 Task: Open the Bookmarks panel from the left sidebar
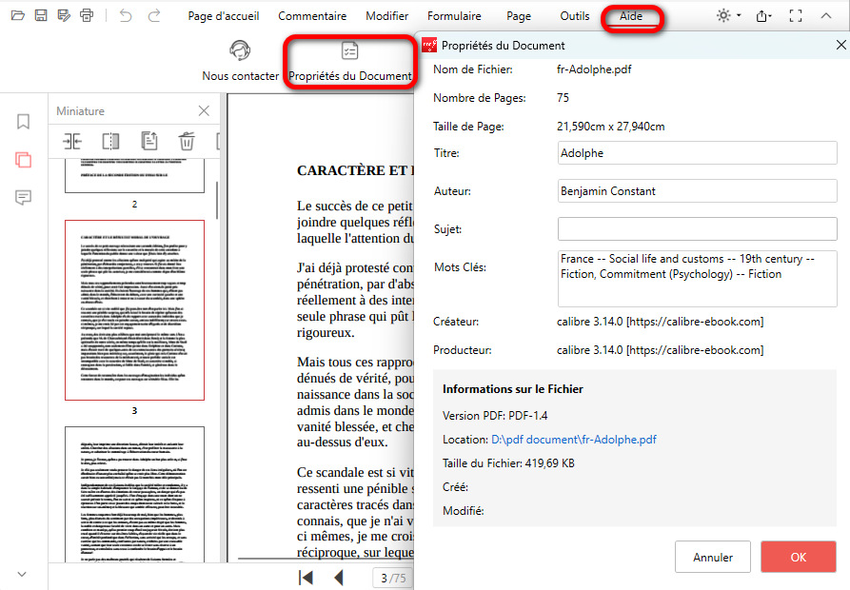click(24, 122)
